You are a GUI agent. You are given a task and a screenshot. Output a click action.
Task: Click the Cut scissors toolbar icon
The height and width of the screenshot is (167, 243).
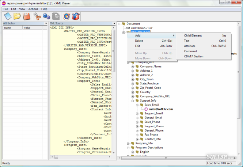click(x=37, y=16)
